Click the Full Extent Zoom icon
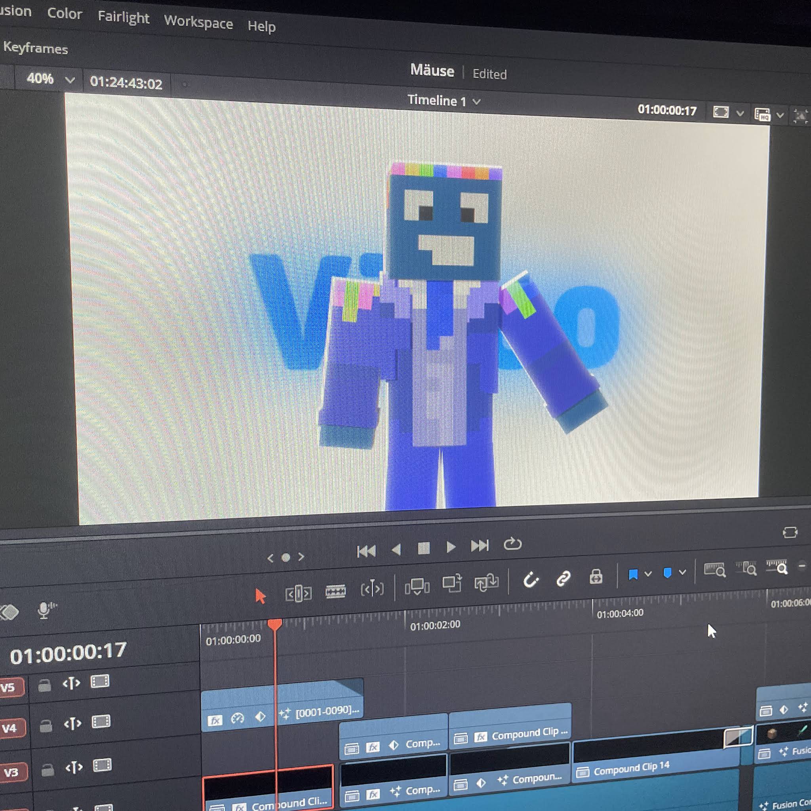Viewport: 811px width, 811px height. click(x=714, y=570)
